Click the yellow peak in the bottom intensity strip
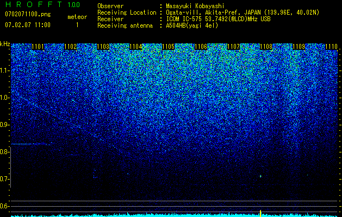Image resolution: width=342 pixels, height=217 pixels. pos(260,213)
